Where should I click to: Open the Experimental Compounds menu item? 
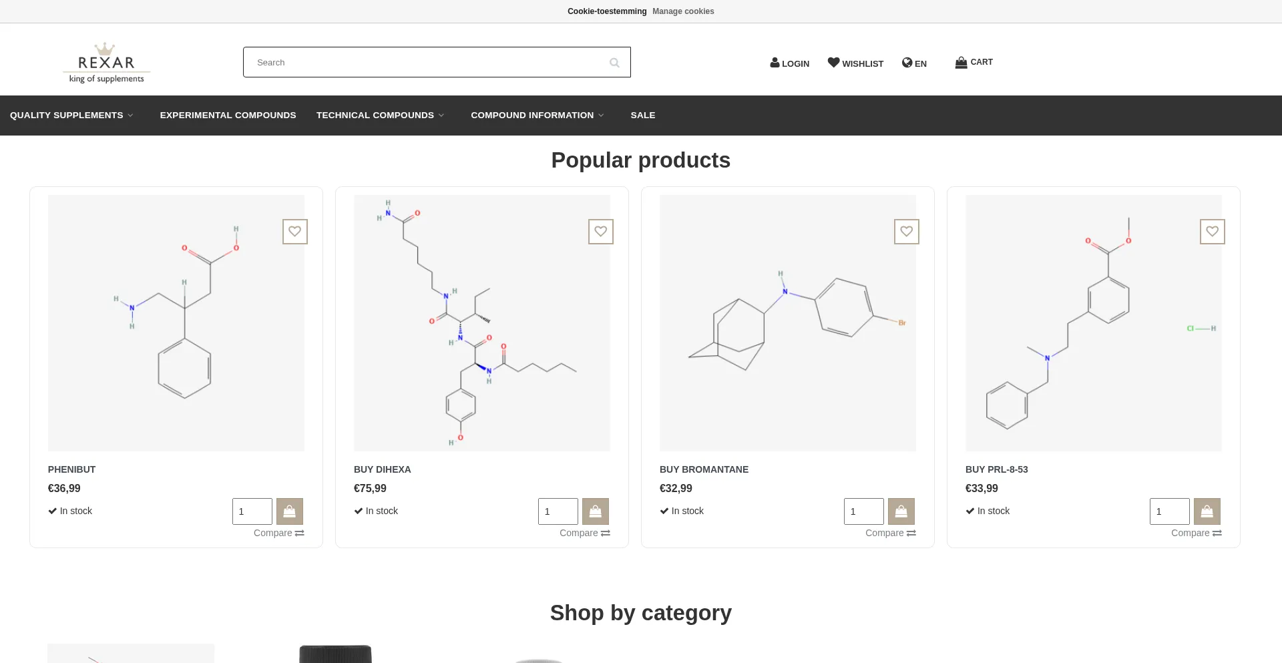click(x=228, y=116)
